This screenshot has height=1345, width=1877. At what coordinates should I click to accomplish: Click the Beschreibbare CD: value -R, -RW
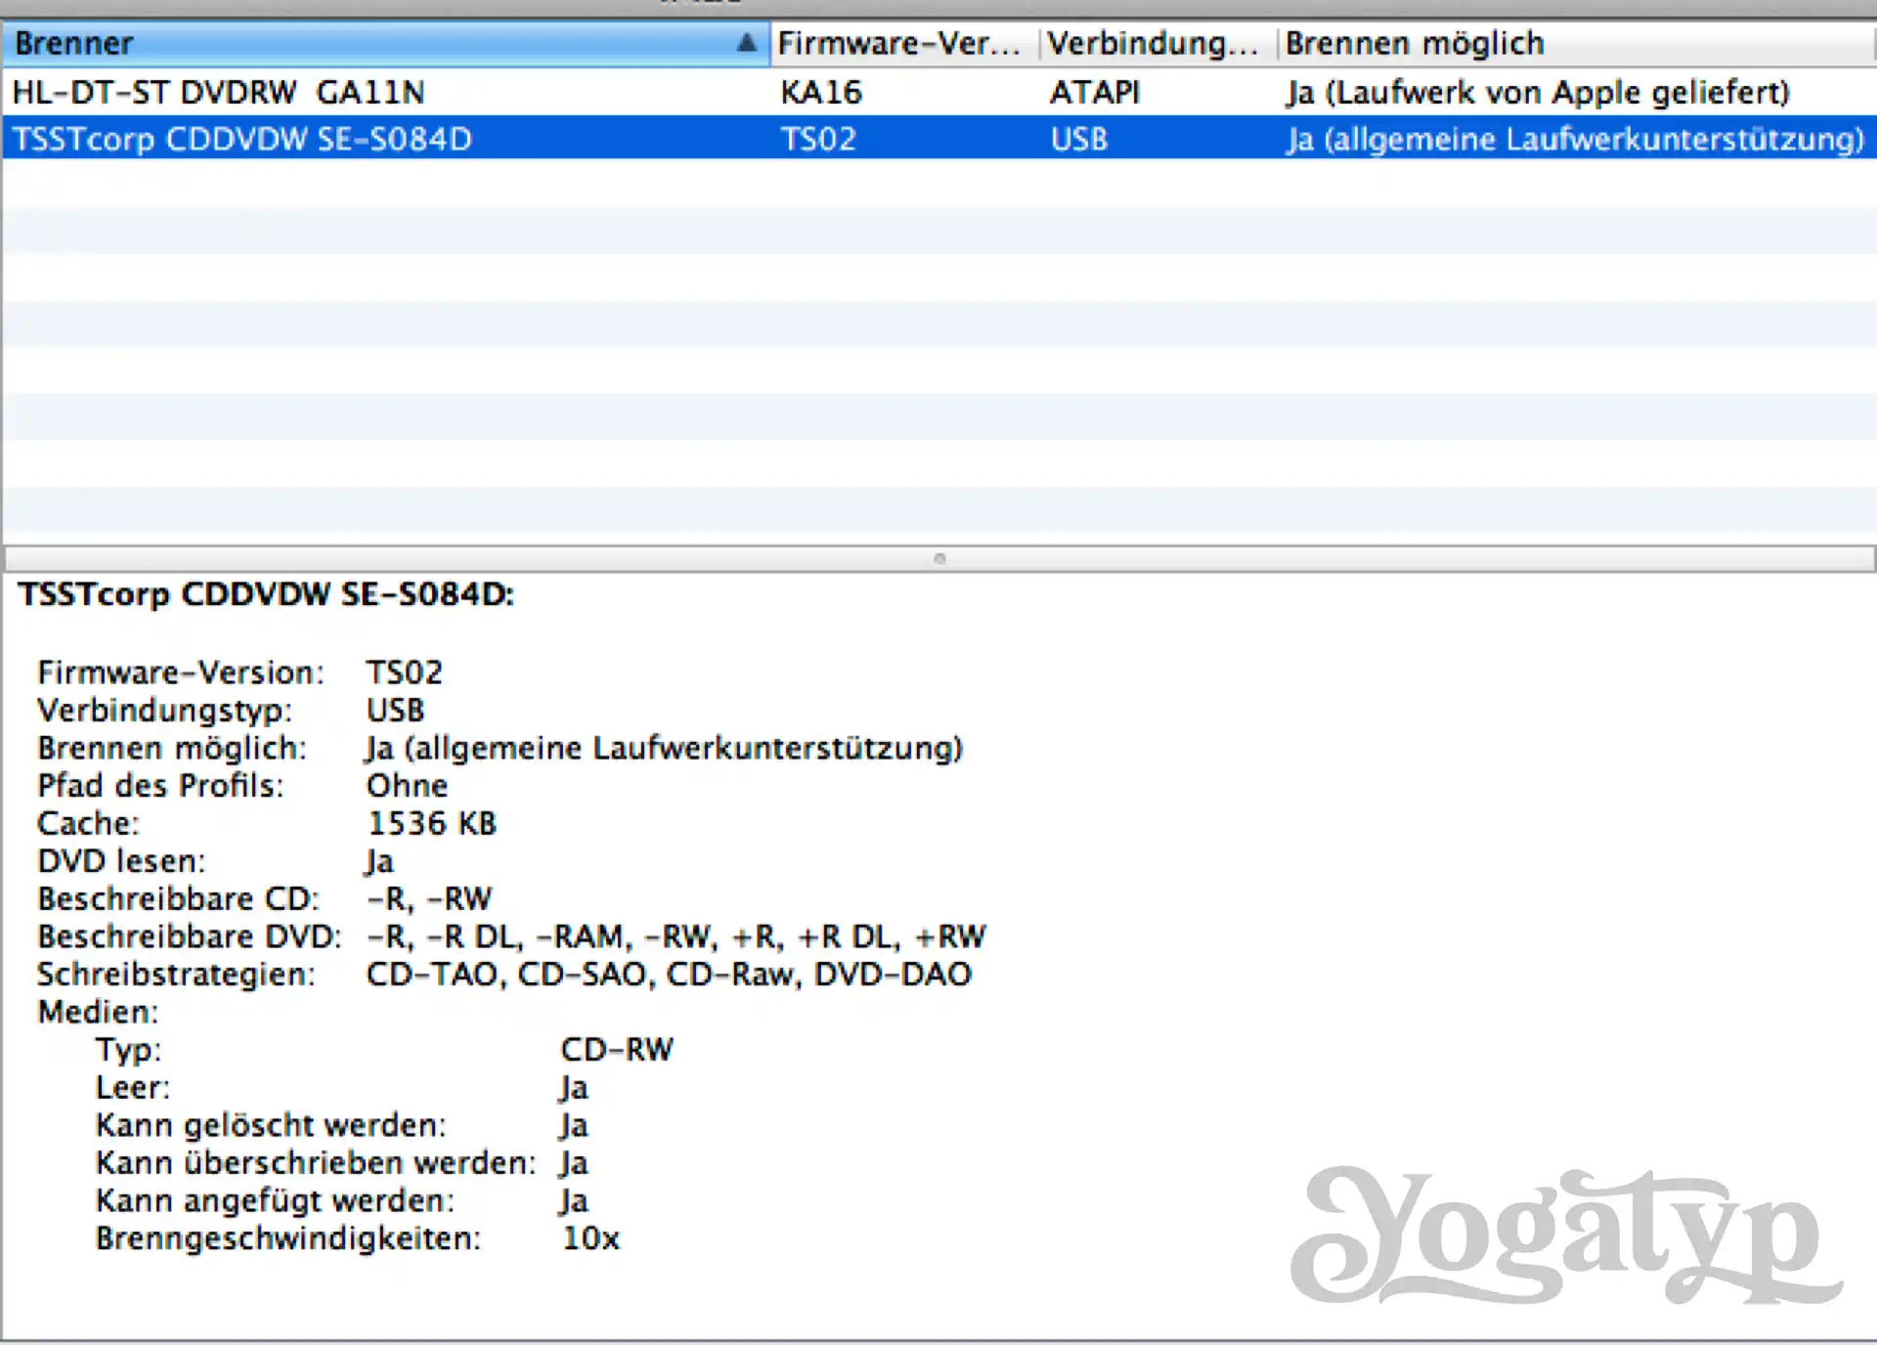pyautogui.click(x=429, y=899)
